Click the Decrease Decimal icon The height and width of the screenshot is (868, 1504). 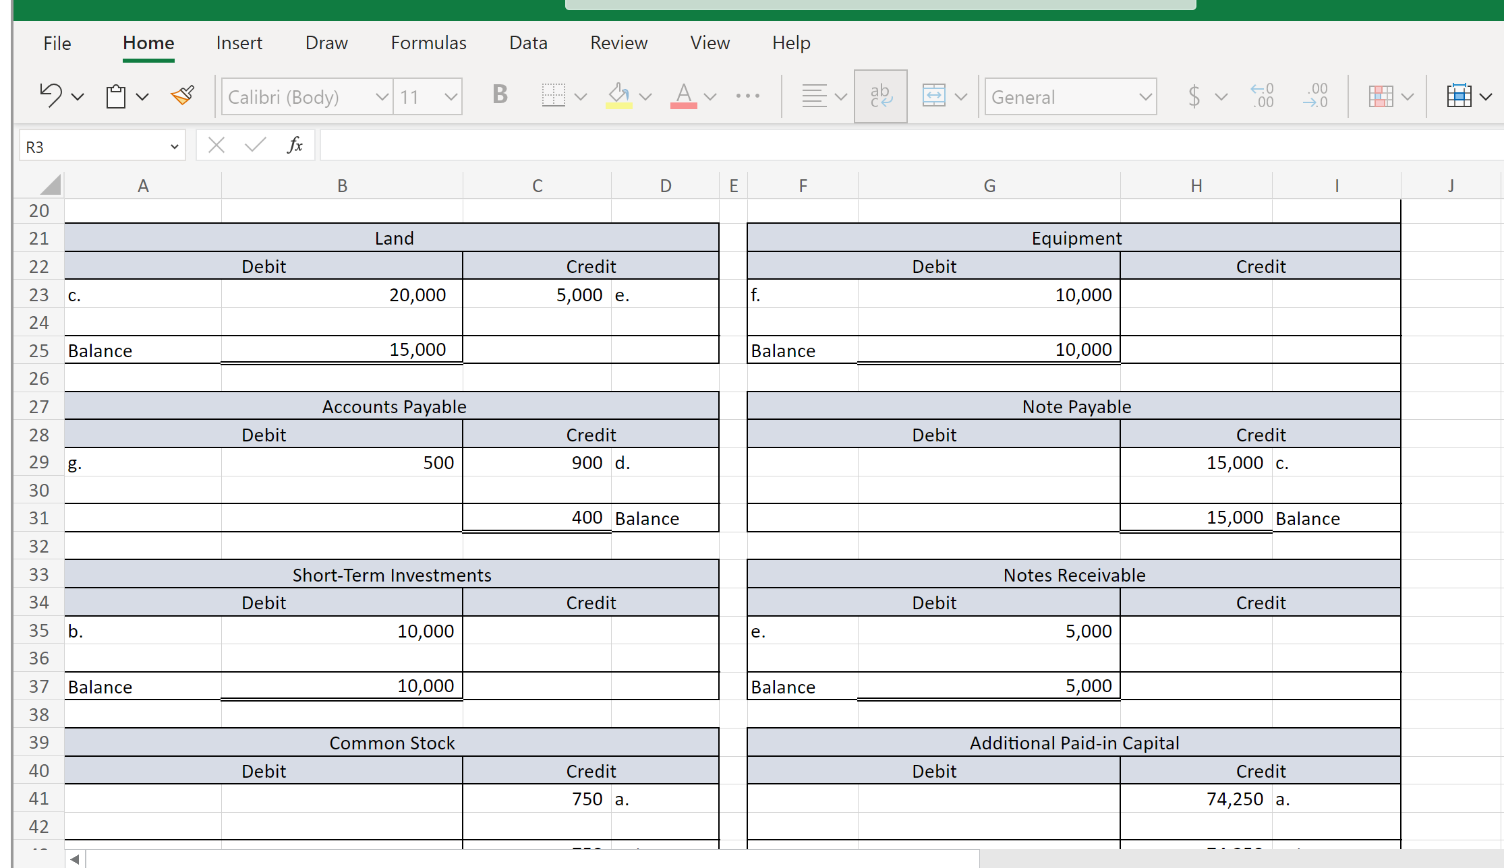(x=1314, y=96)
